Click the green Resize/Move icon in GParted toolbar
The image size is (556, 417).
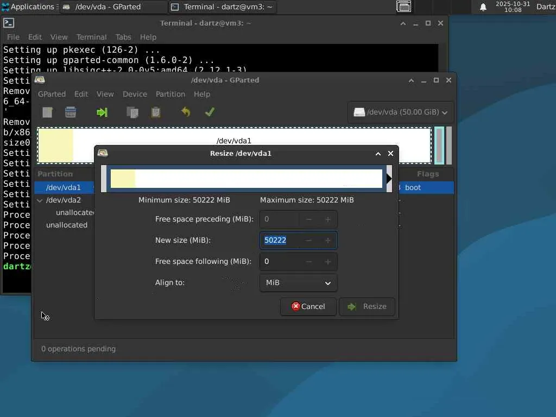coord(102,112)
